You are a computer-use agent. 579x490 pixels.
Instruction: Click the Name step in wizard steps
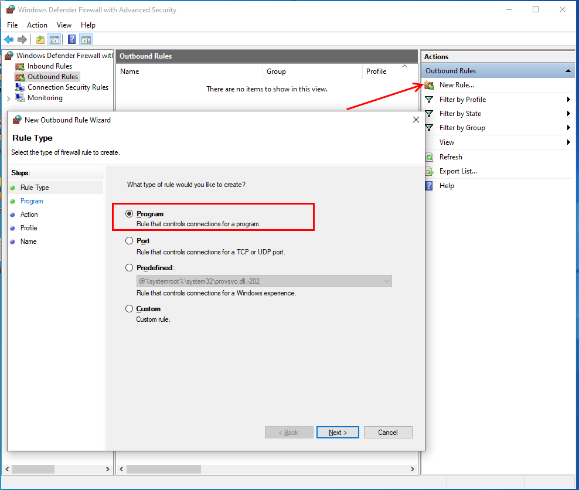coord(29,241)
